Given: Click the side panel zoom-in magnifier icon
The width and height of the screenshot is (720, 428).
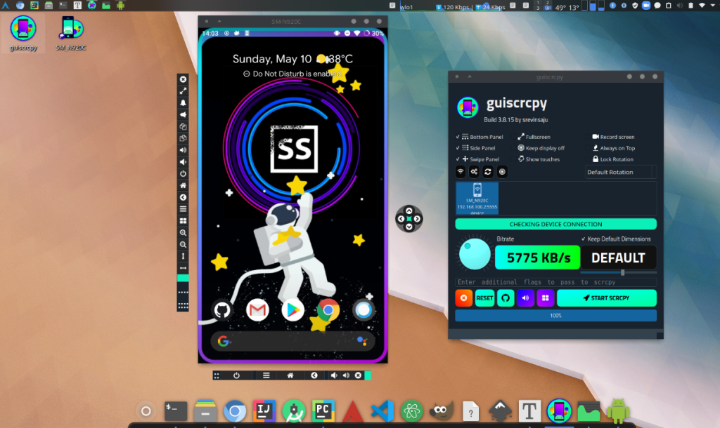Looking at the screenshot, I should coord(183,233).
